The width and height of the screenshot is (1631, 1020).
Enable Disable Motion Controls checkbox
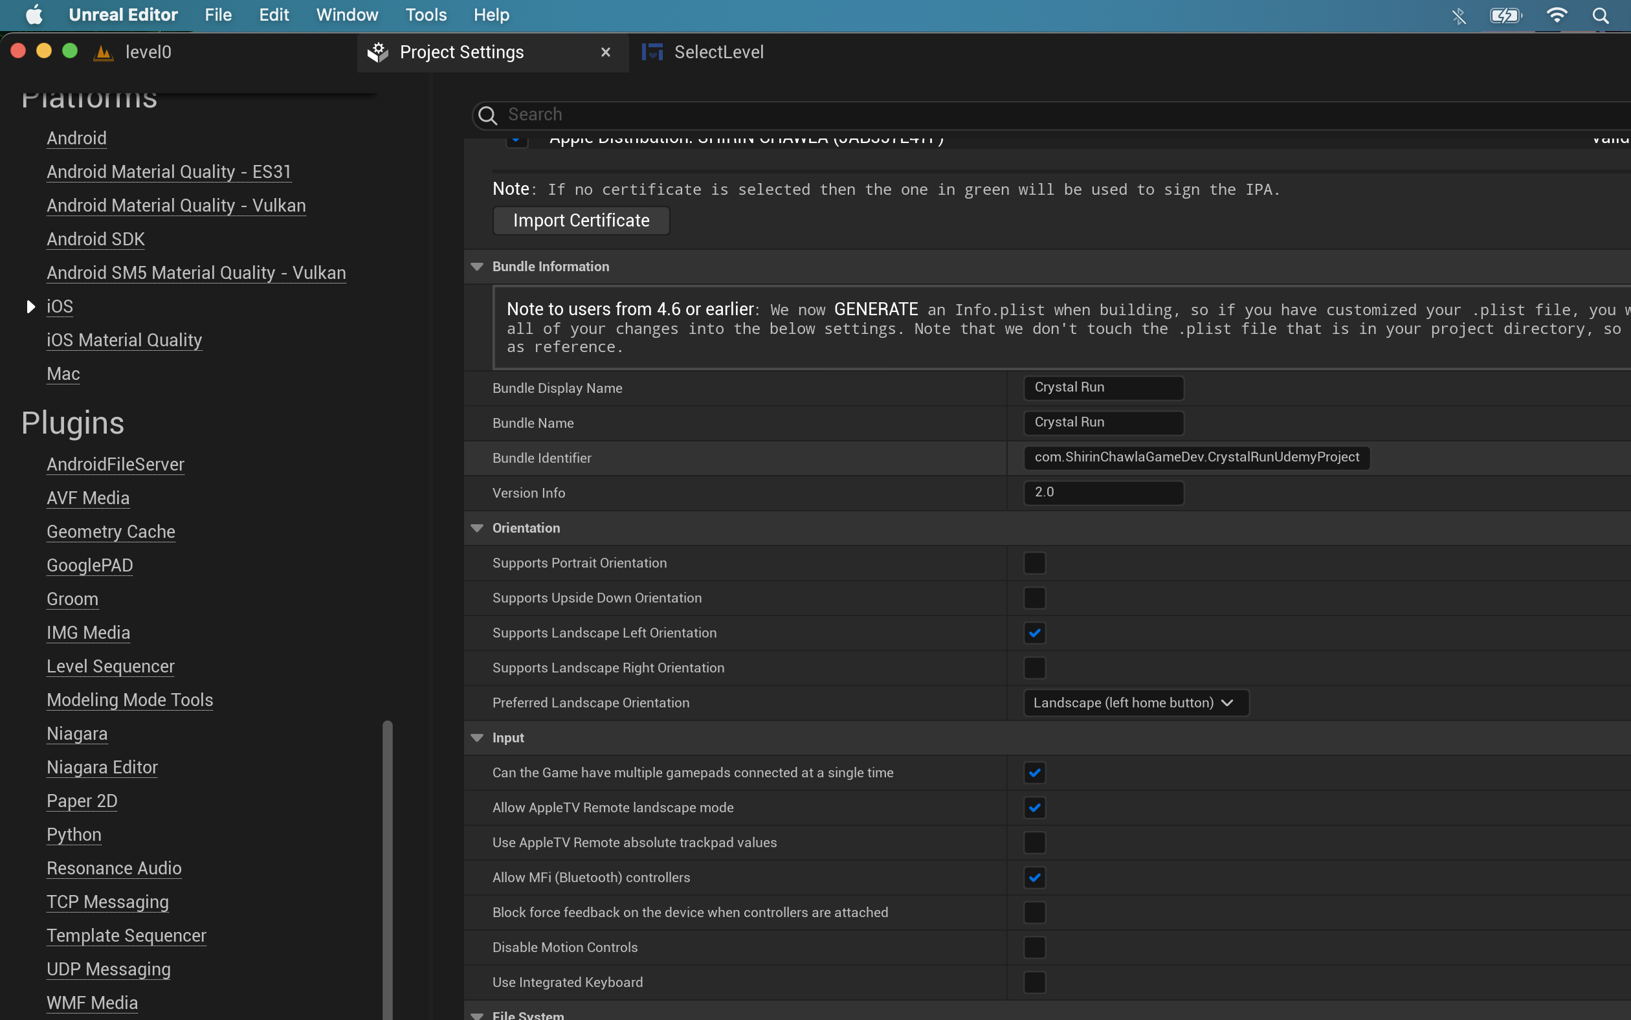pyautogui.click(x=1034, y=947)
